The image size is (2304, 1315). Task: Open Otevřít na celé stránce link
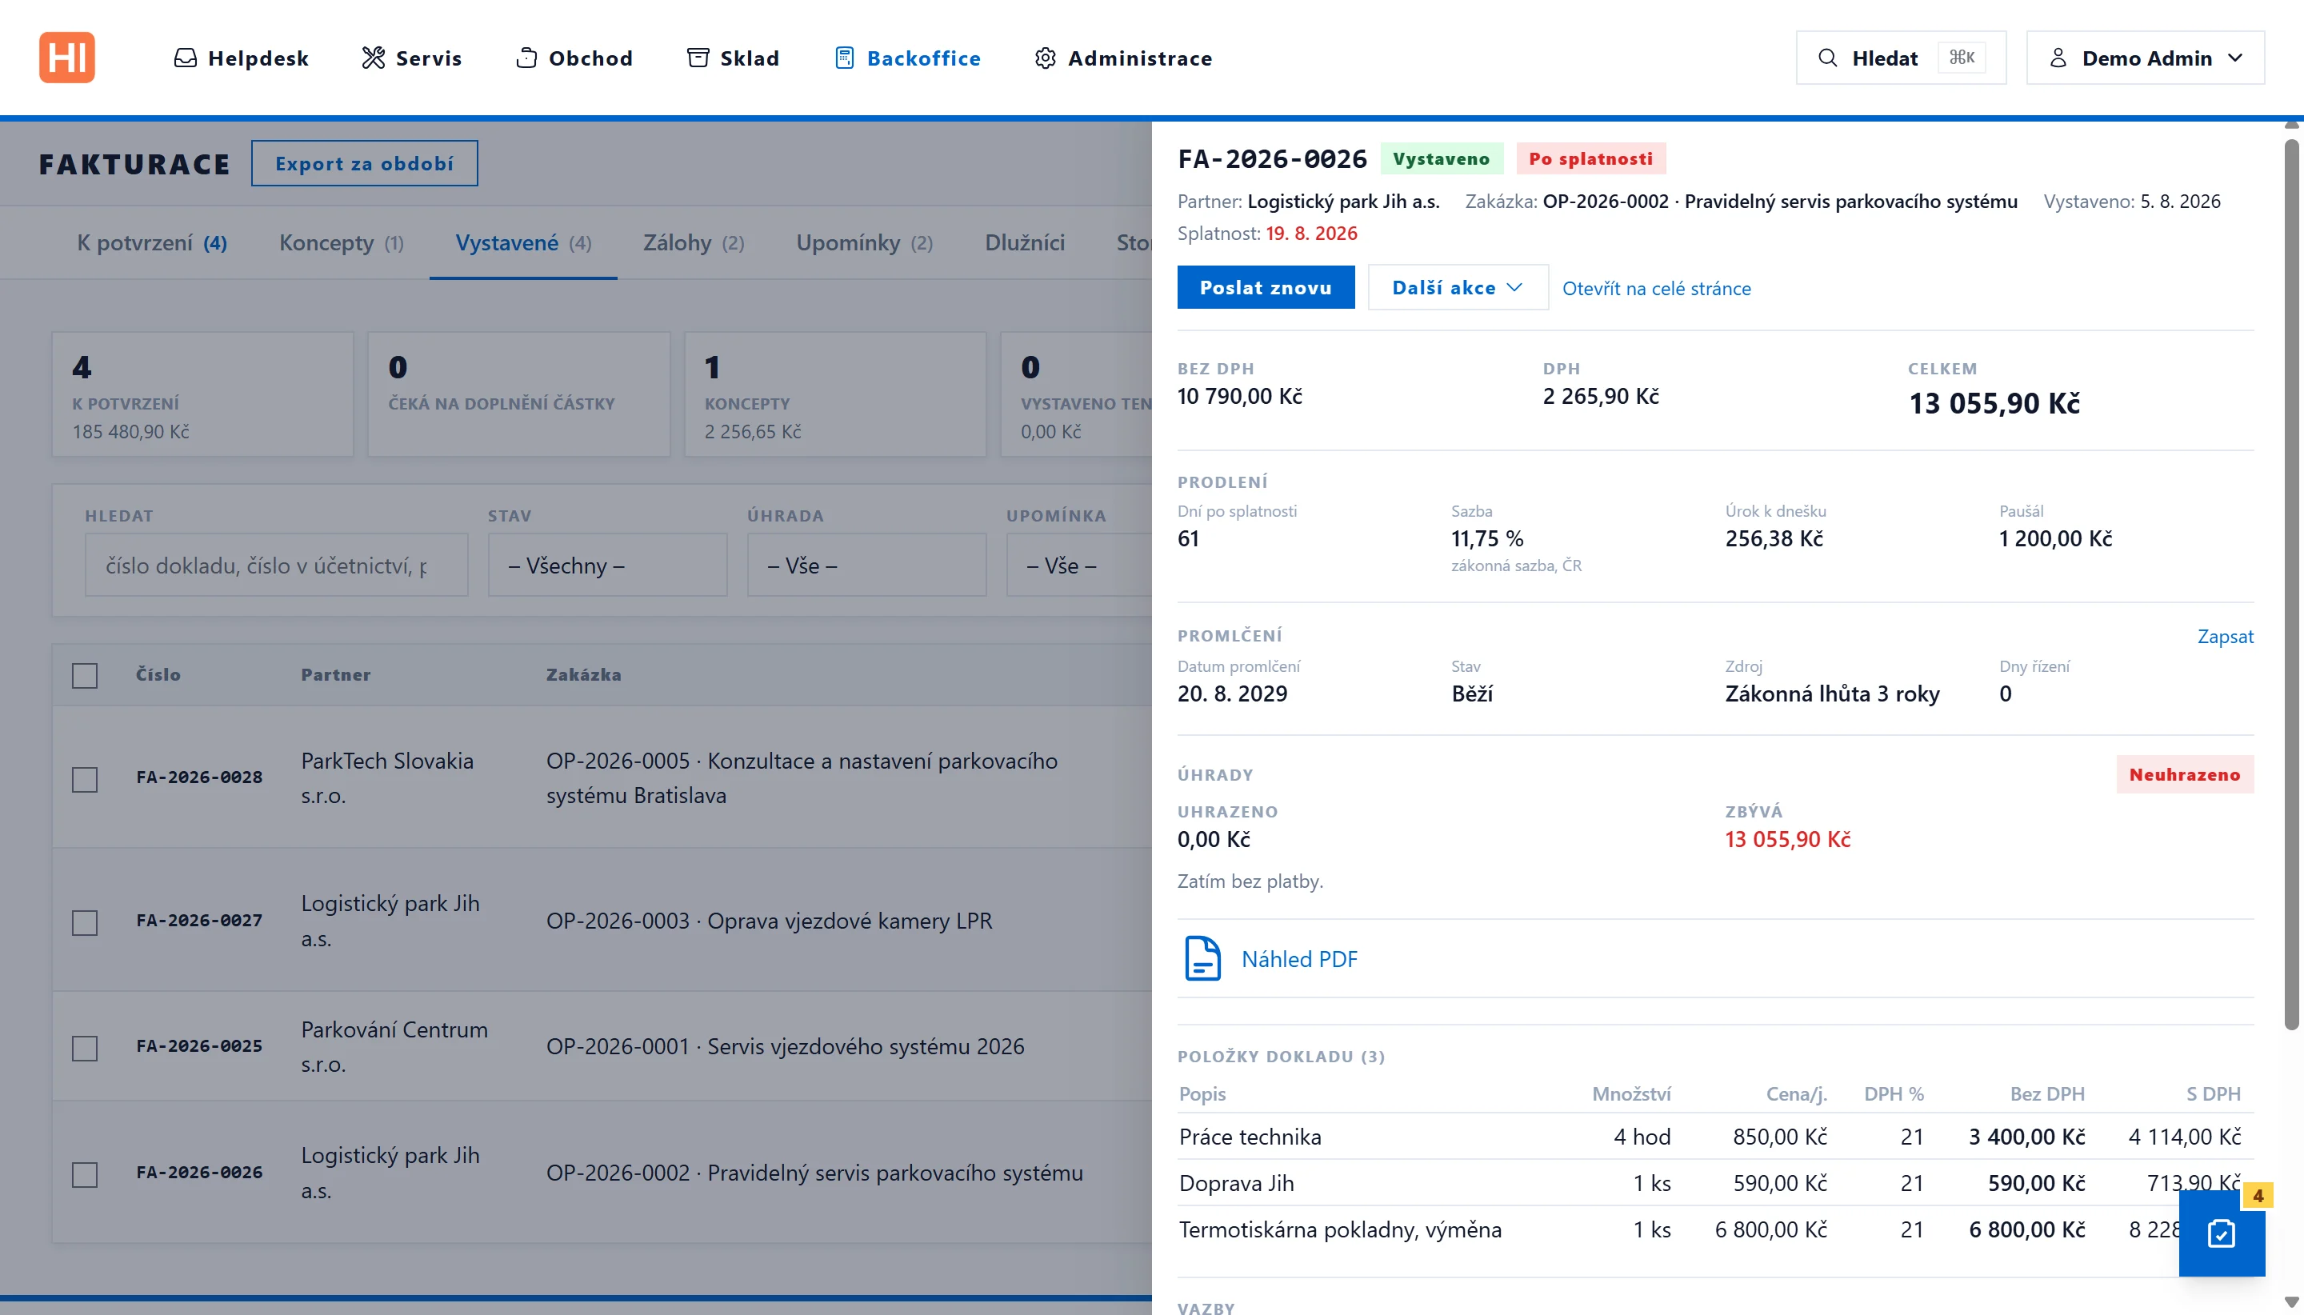tap(1657, 288)
